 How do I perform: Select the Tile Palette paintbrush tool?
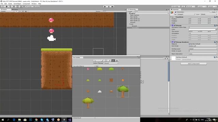click(x=102, y=61)
